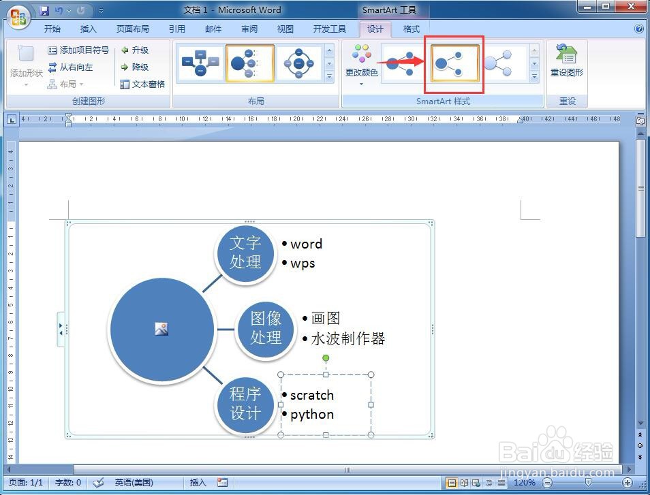Click the 'python' bullet text
This screenshot has height=495, width=650.
coord(312,415)
